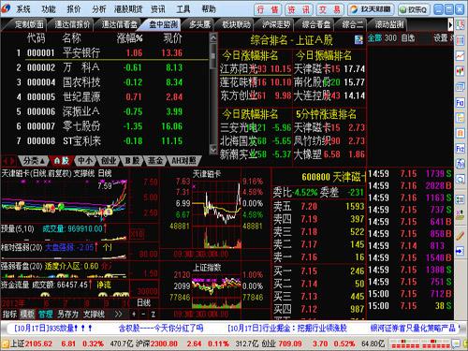Viewport: 468px width, 351px height.
Task: Switch to the 综合二 tab
Action: (352, 24)
